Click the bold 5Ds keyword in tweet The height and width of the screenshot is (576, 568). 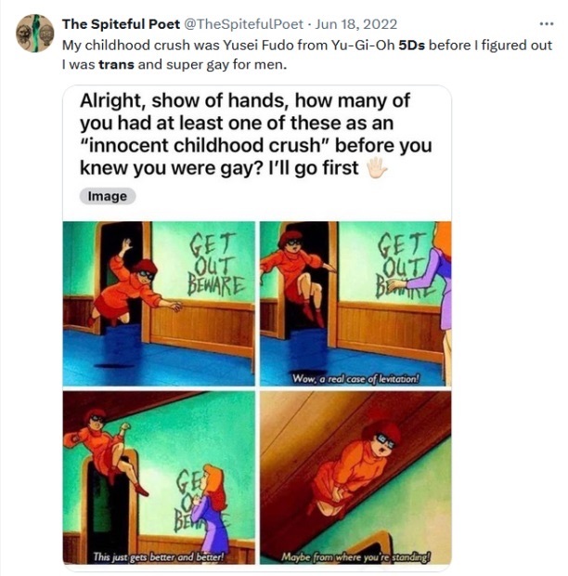[x=411, y=46]
